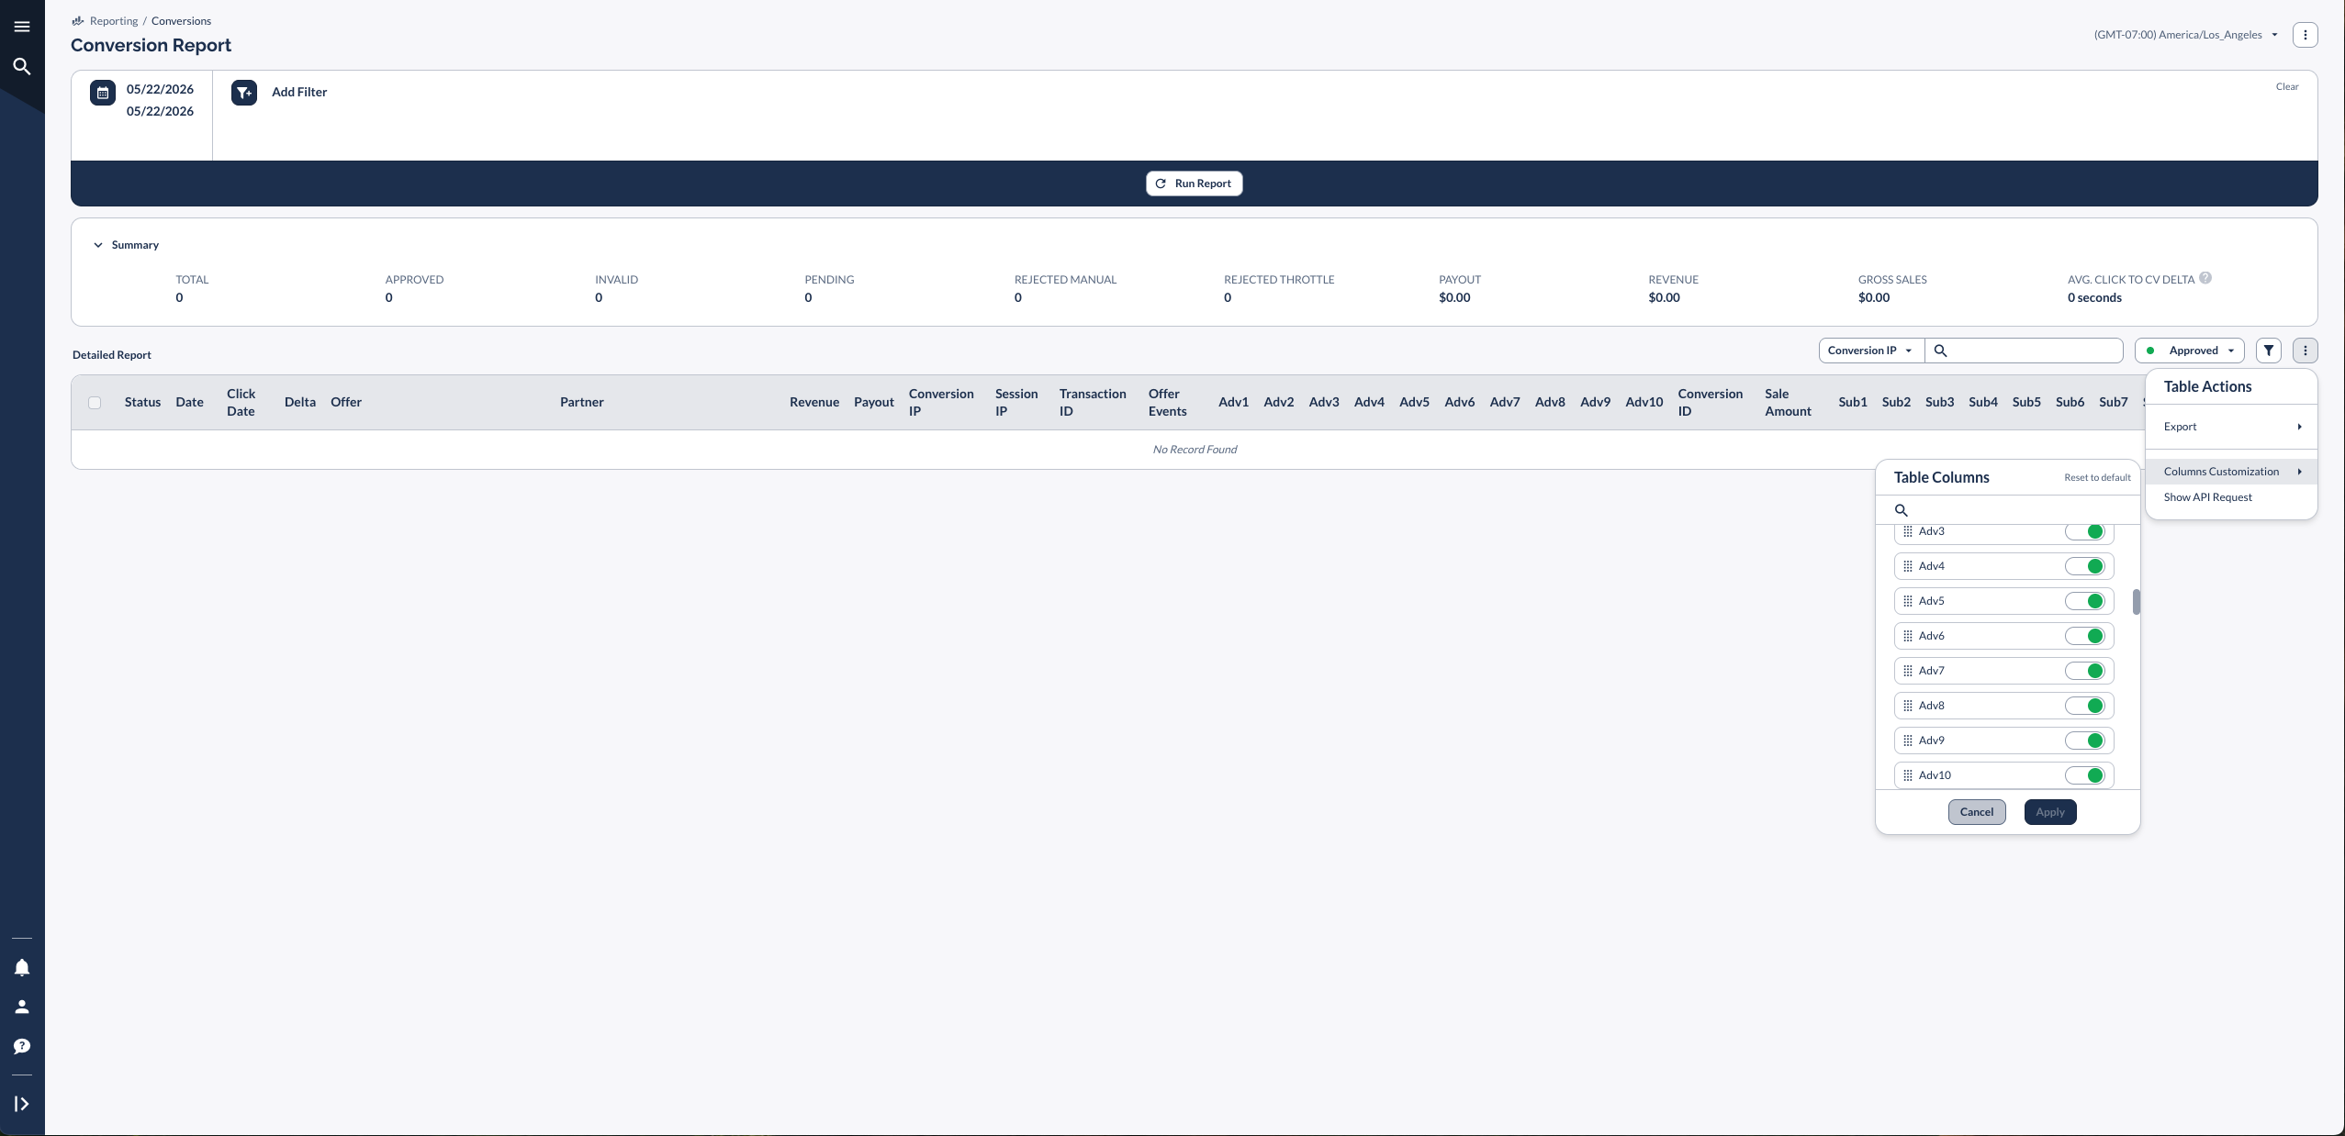Click the table filter funnel icon
Viewport: 2345px width, 1136px height.
pyautogui.click(x=2269, y=351)
